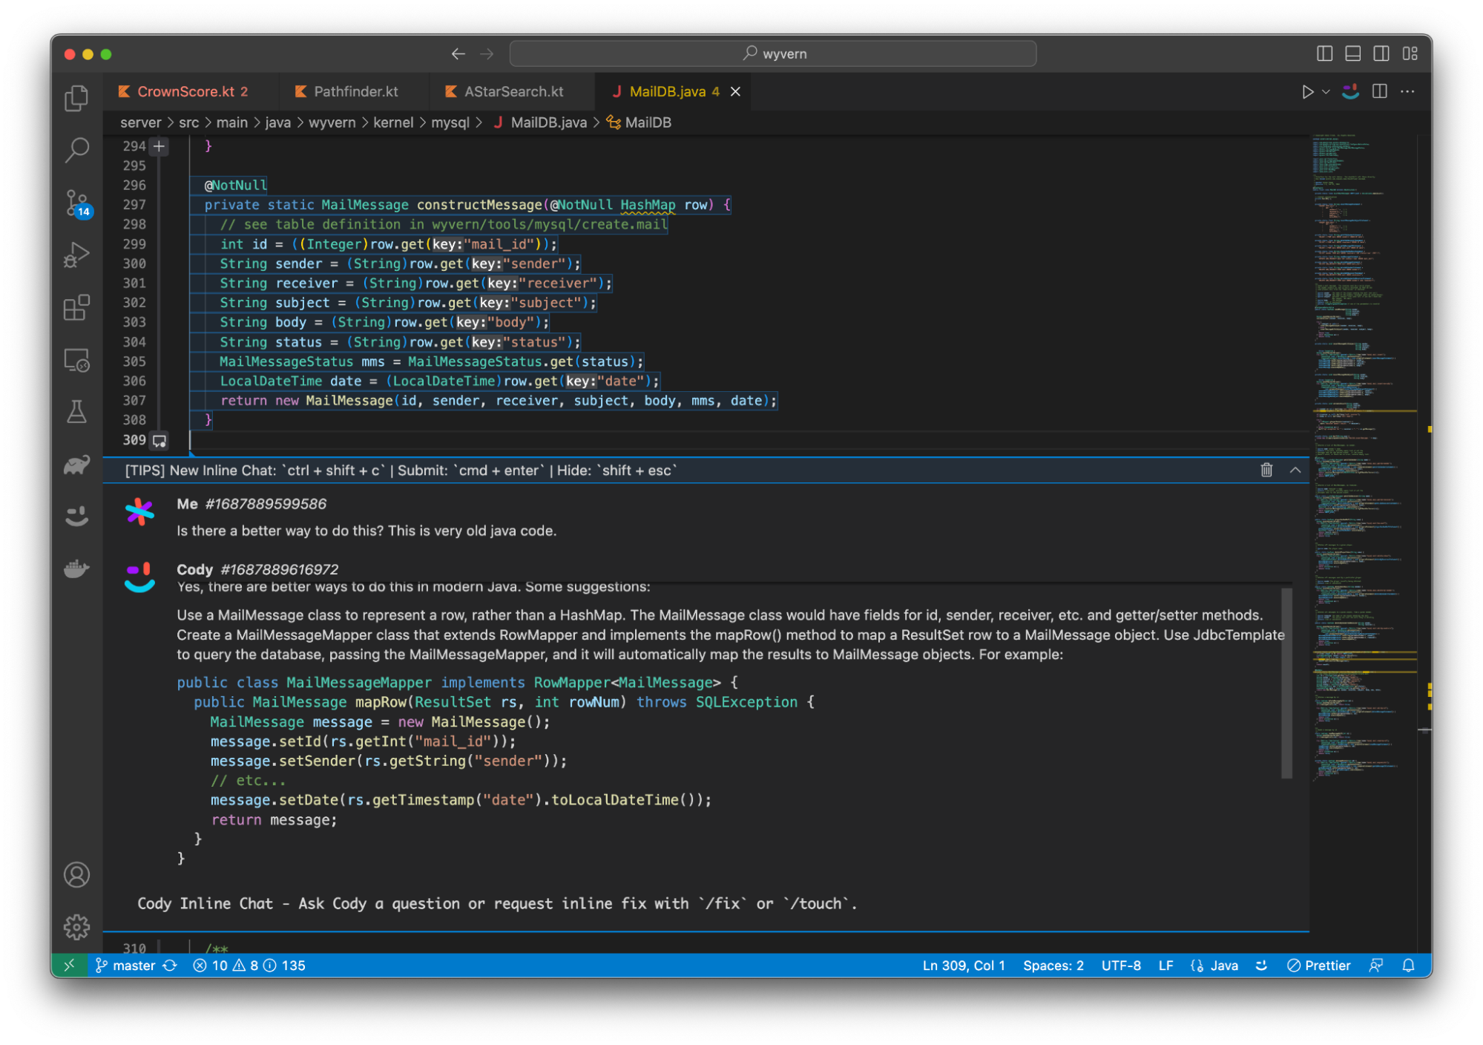This screenshot has width=1483, height=1045.
Task: Open the Remote Explorer view
Action: 76,360
